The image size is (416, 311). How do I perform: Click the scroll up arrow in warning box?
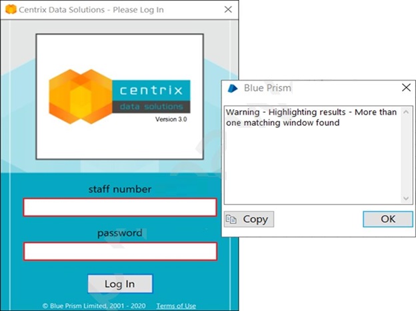[405, 112]
